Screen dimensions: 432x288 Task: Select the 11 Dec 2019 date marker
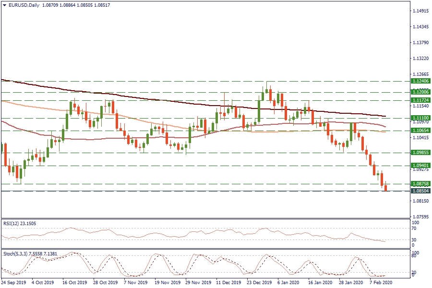click(x=228, y=283)
